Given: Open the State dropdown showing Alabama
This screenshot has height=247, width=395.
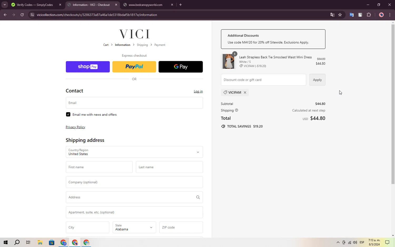Looking at the screenshot, I should (x=134, y=227).
